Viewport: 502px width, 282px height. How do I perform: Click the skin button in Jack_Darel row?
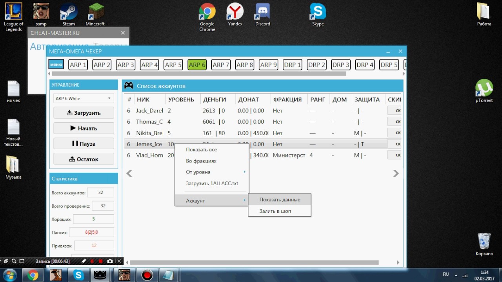395,110
